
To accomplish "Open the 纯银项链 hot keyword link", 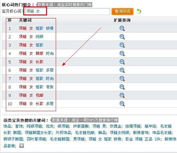I will (34, 126).
